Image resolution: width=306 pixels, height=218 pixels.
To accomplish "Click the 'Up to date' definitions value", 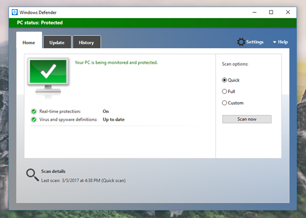I will pyautogui.click(x=114, y=120).
